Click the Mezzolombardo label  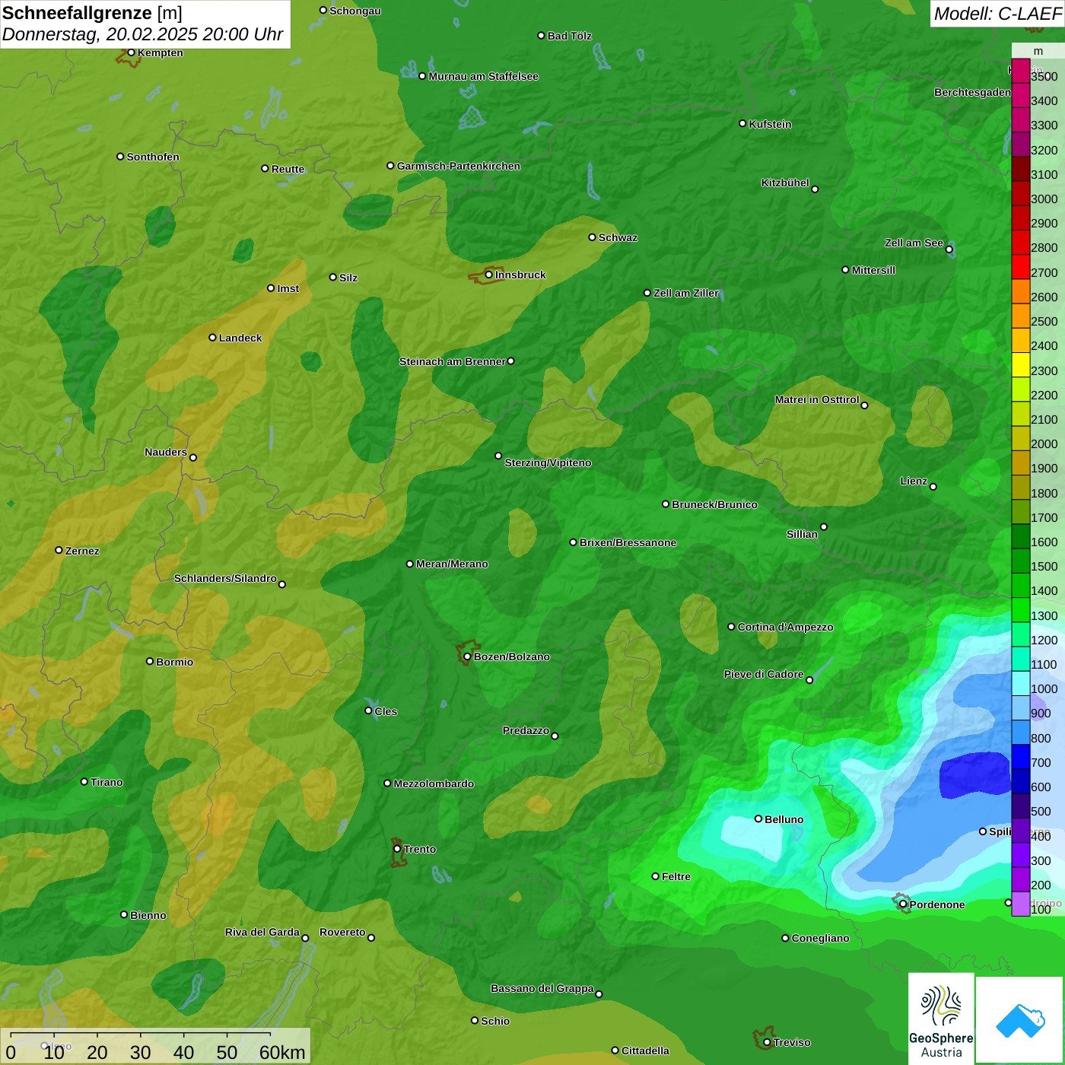pyautogui.click(x=434, y=784)
